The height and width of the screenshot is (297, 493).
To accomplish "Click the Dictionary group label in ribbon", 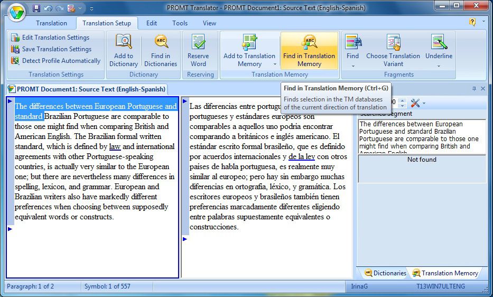I will coord(144,75).
